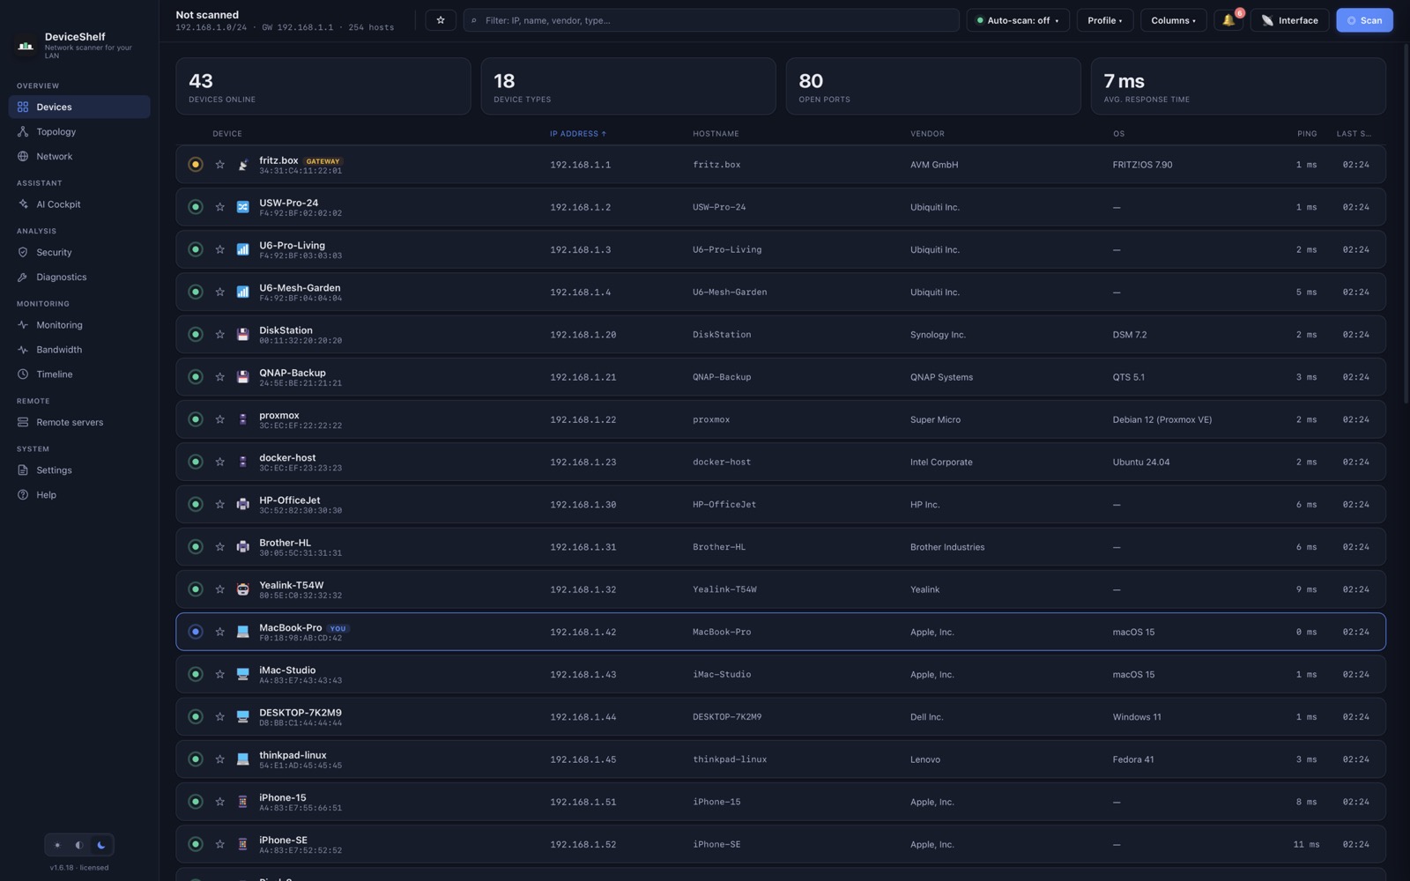Open the Profile dropdown
This screenshot has height=881, width=1410.
click(x=1104, y=20)
